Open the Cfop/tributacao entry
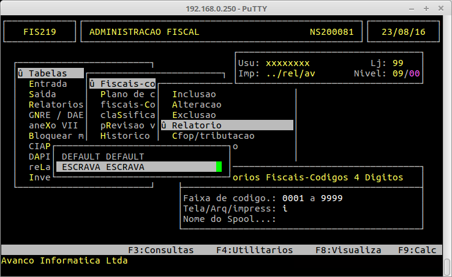 [213, 136]
